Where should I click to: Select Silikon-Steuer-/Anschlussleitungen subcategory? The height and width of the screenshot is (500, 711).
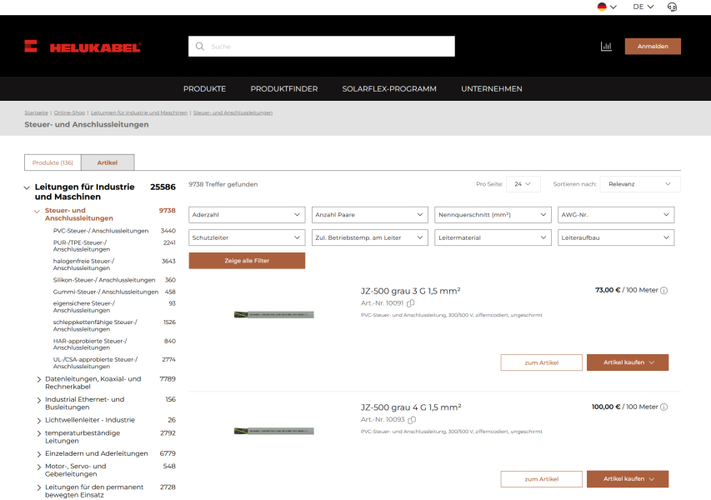(103, 280)
